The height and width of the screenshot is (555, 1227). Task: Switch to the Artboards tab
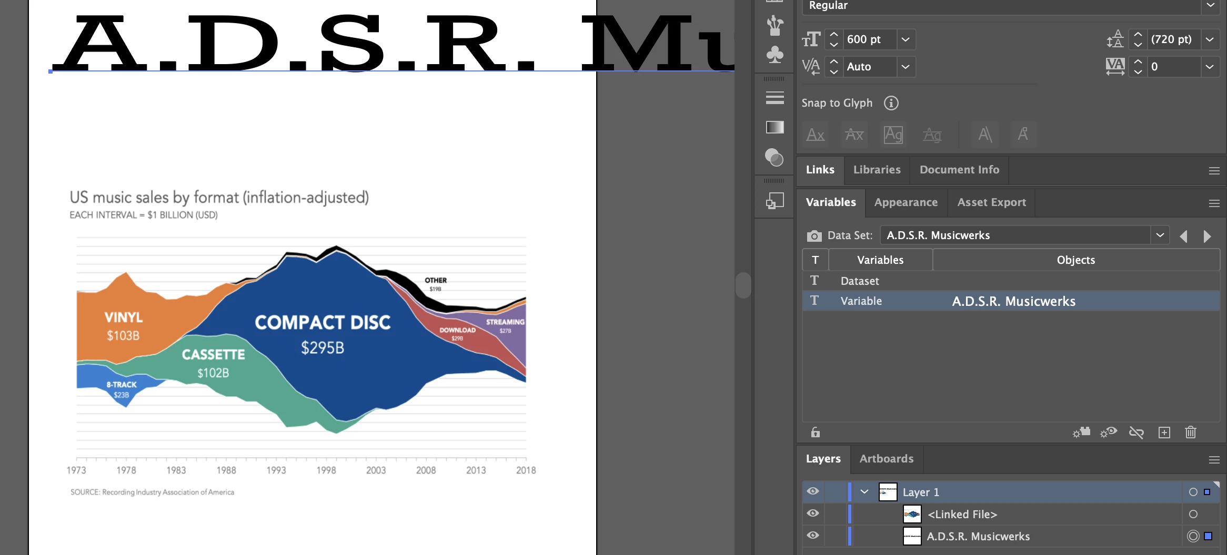click(887, 459)
